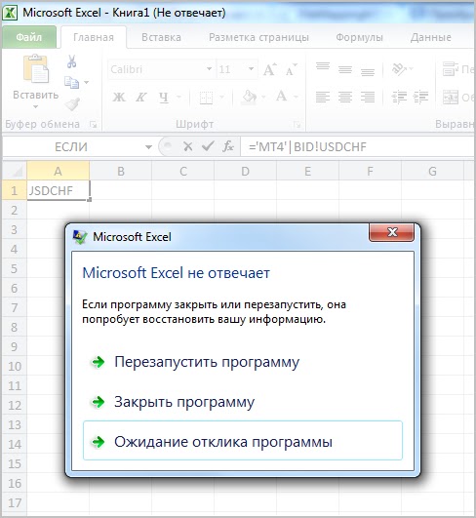Click the Select All corner triangle
Image resolution: width=476 pixels, height=518 pixels.
(15, 171)
